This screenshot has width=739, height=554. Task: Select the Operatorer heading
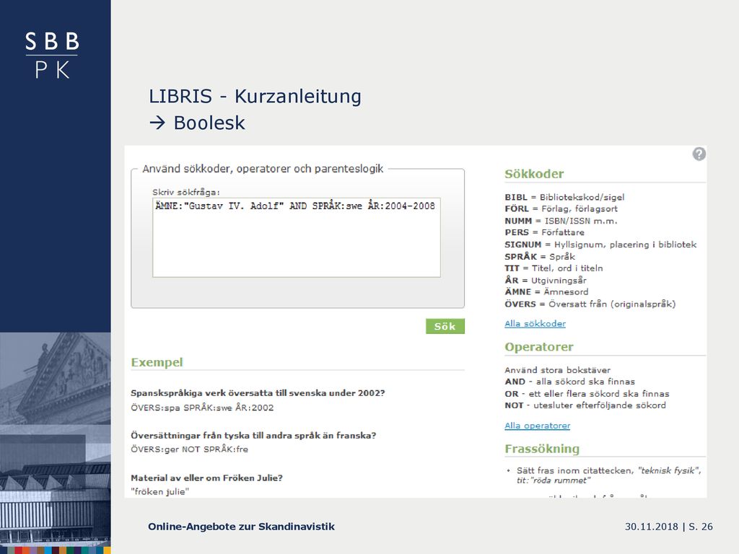pyautogui.click(x=538, y=347)
